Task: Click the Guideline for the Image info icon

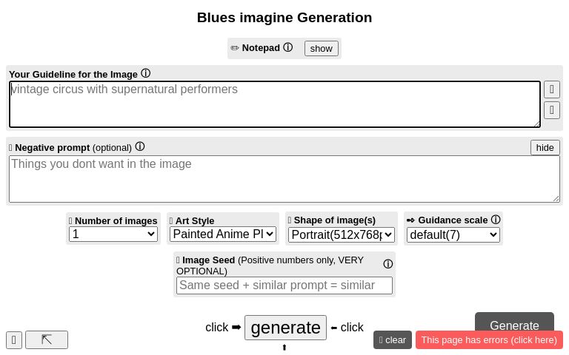Action: (145, 73)
